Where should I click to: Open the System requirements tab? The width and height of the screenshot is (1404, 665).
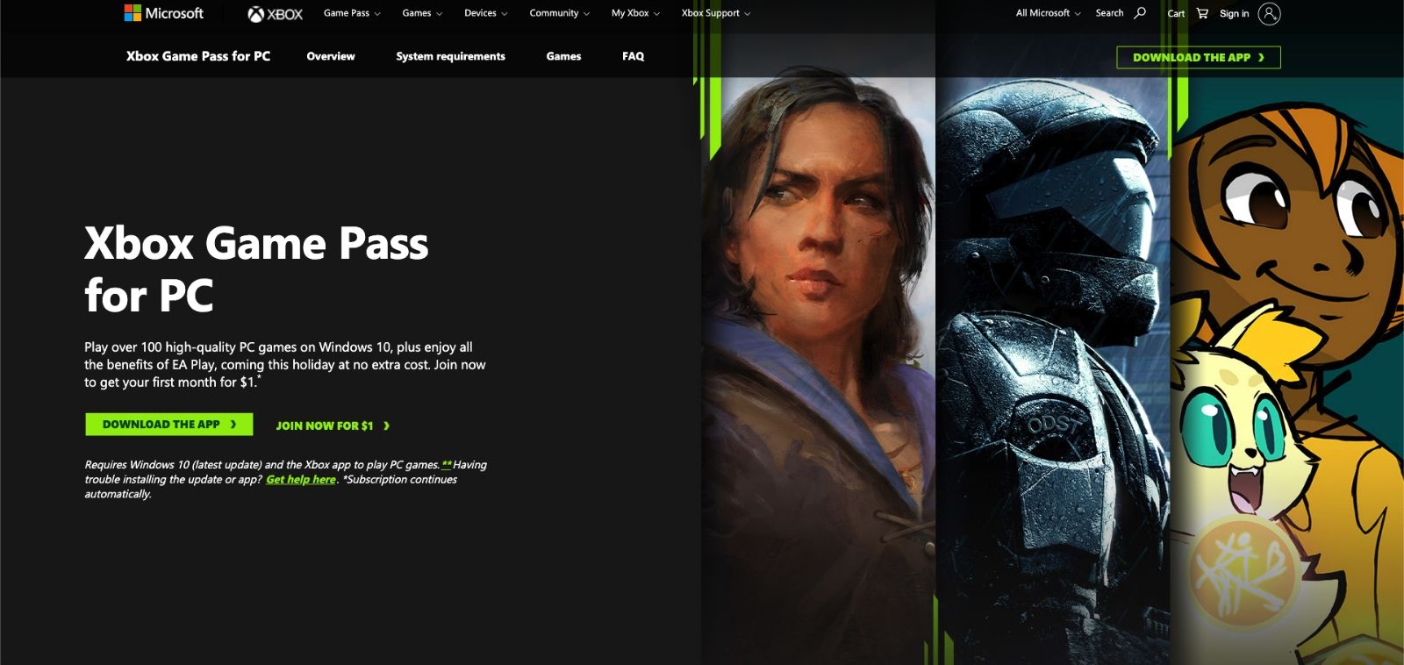(450, 56)
